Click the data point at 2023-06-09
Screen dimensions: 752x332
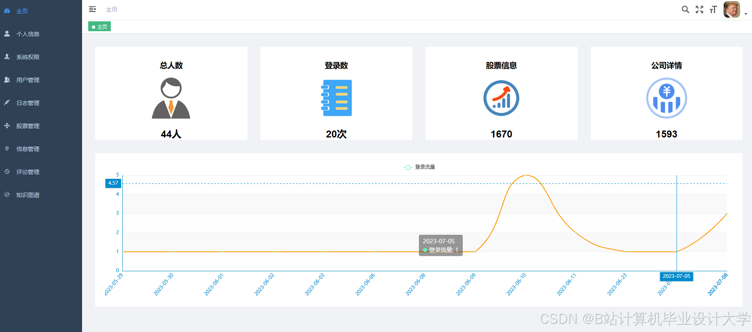point(475,252)
